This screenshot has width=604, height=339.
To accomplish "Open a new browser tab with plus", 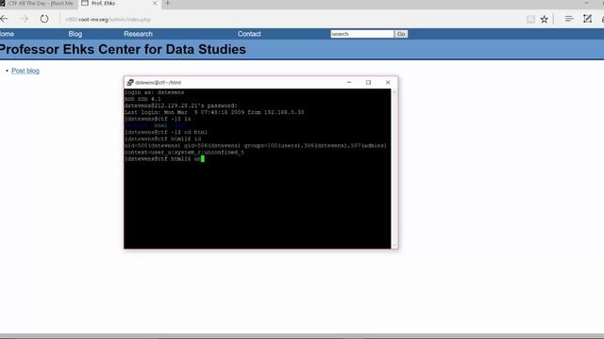I will pyautogui.click(x=168, y=3).
